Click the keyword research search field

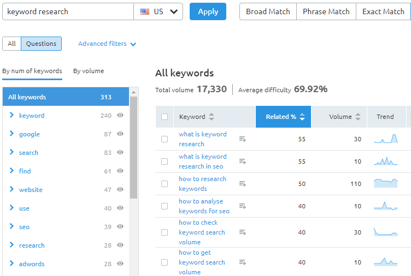(68, 11)
